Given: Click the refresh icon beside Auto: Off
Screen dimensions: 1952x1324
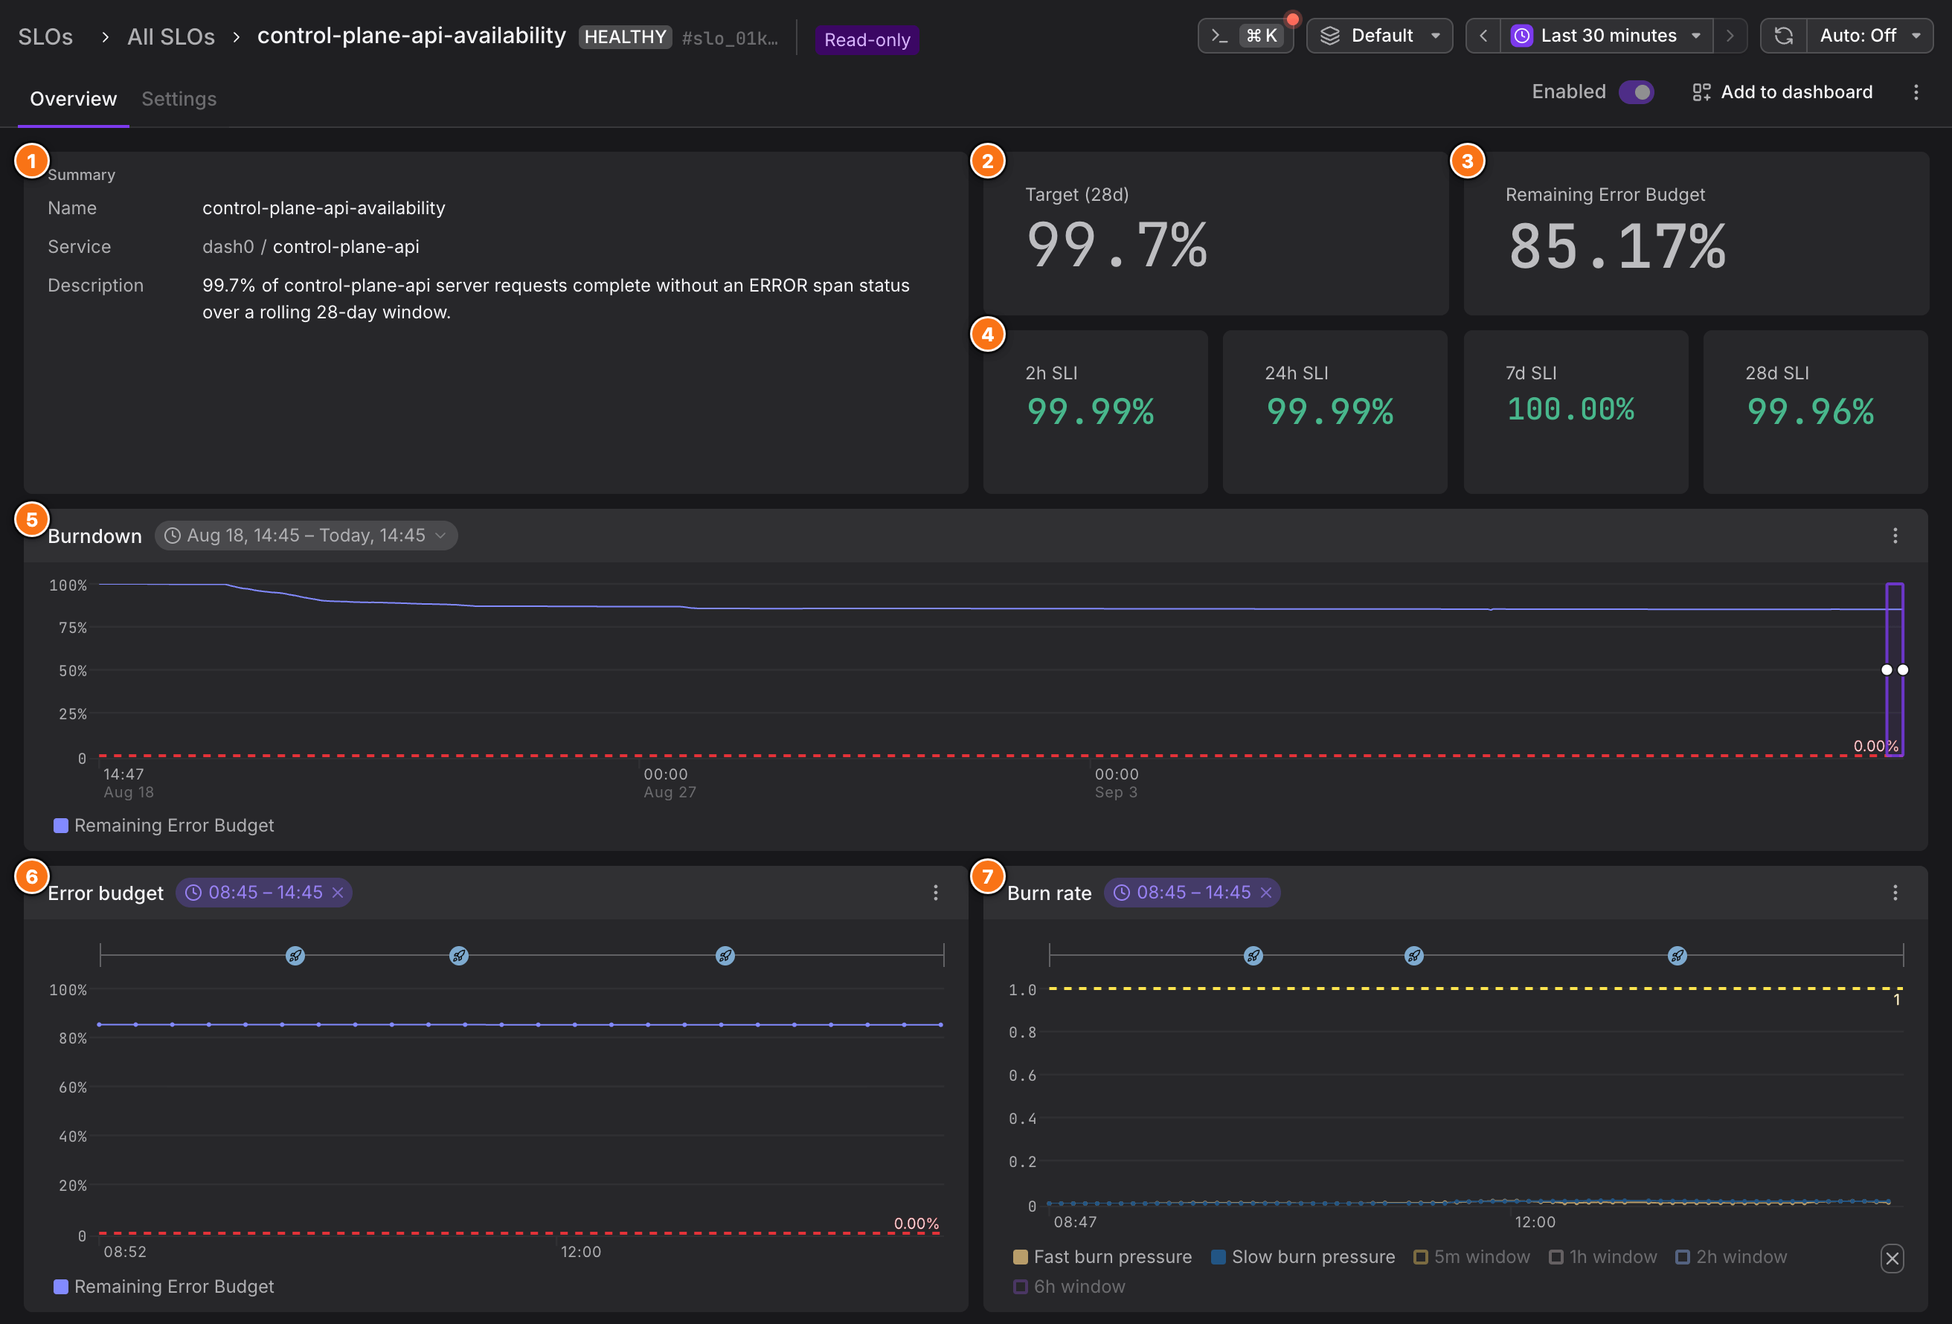Looking at the screenshot, I should coord(1783,36).
